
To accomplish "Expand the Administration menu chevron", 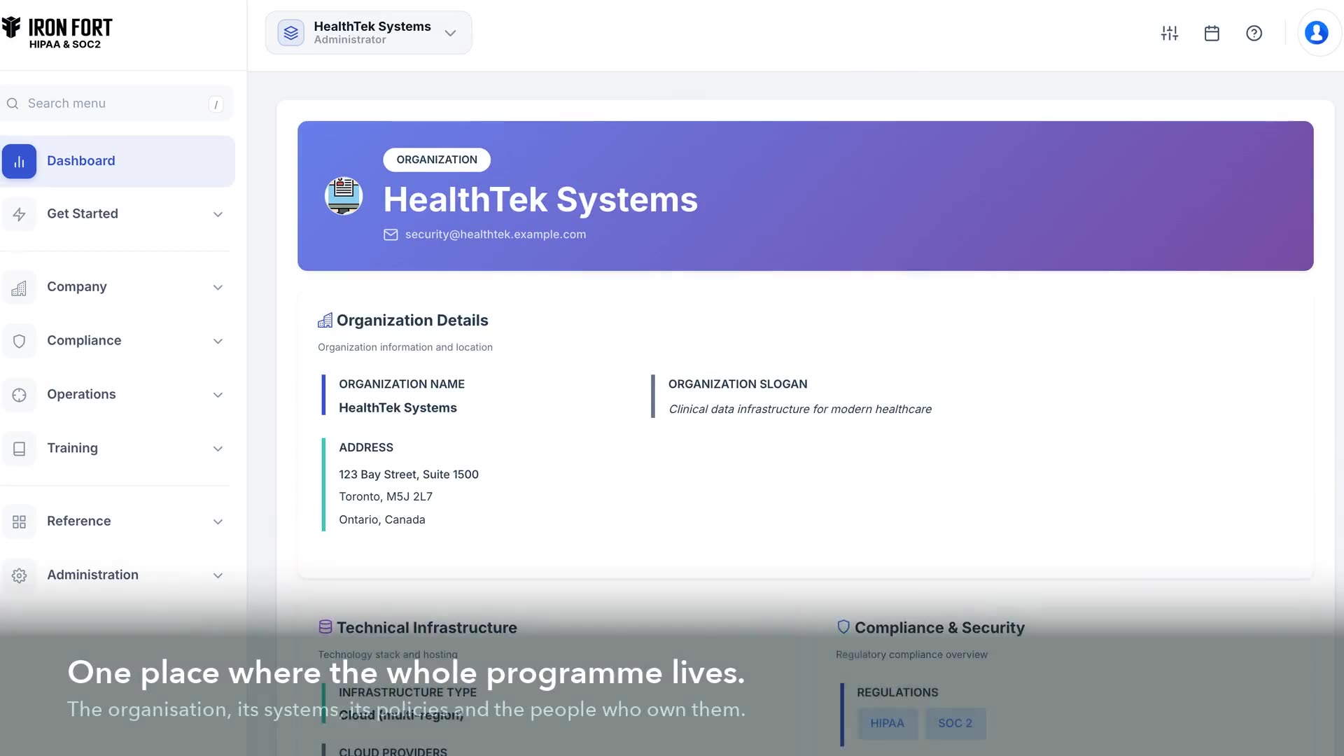I will [218, 575].
